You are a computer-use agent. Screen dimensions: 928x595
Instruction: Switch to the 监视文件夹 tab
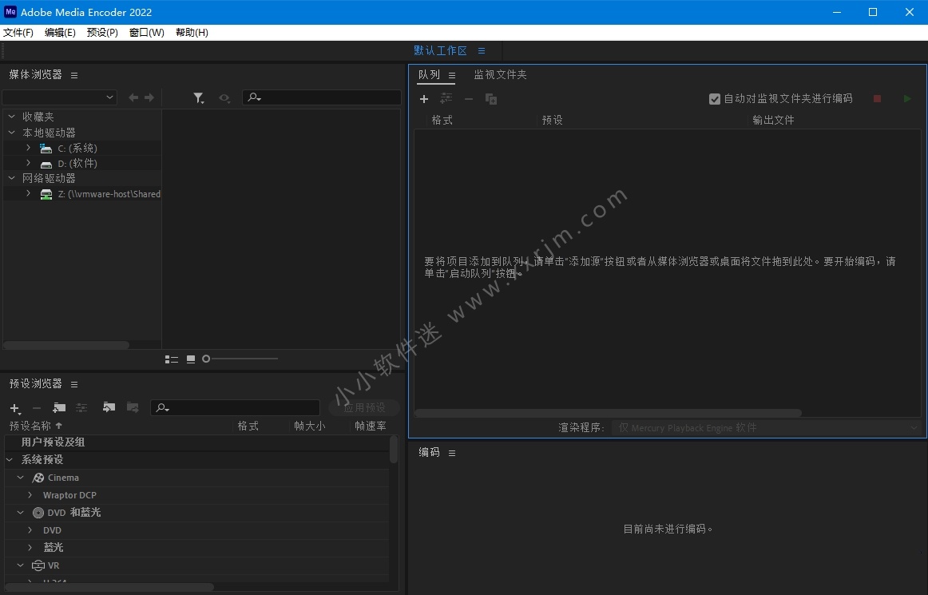tap(500, 74)
